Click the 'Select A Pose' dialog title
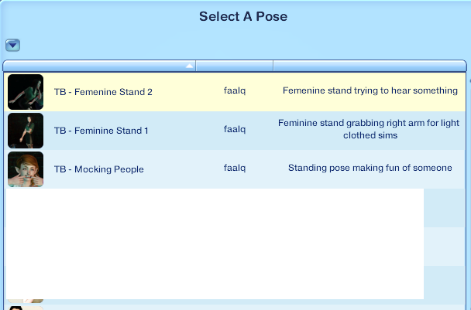The image size is (471, 310). click(x=242, y=16)
